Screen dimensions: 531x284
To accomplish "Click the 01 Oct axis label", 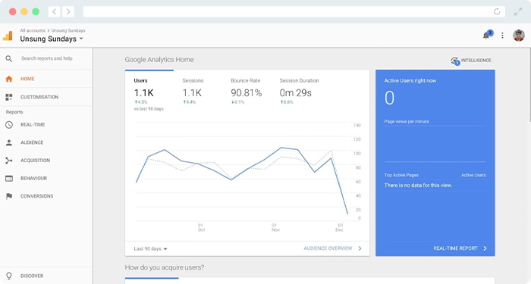I will 201,227.
